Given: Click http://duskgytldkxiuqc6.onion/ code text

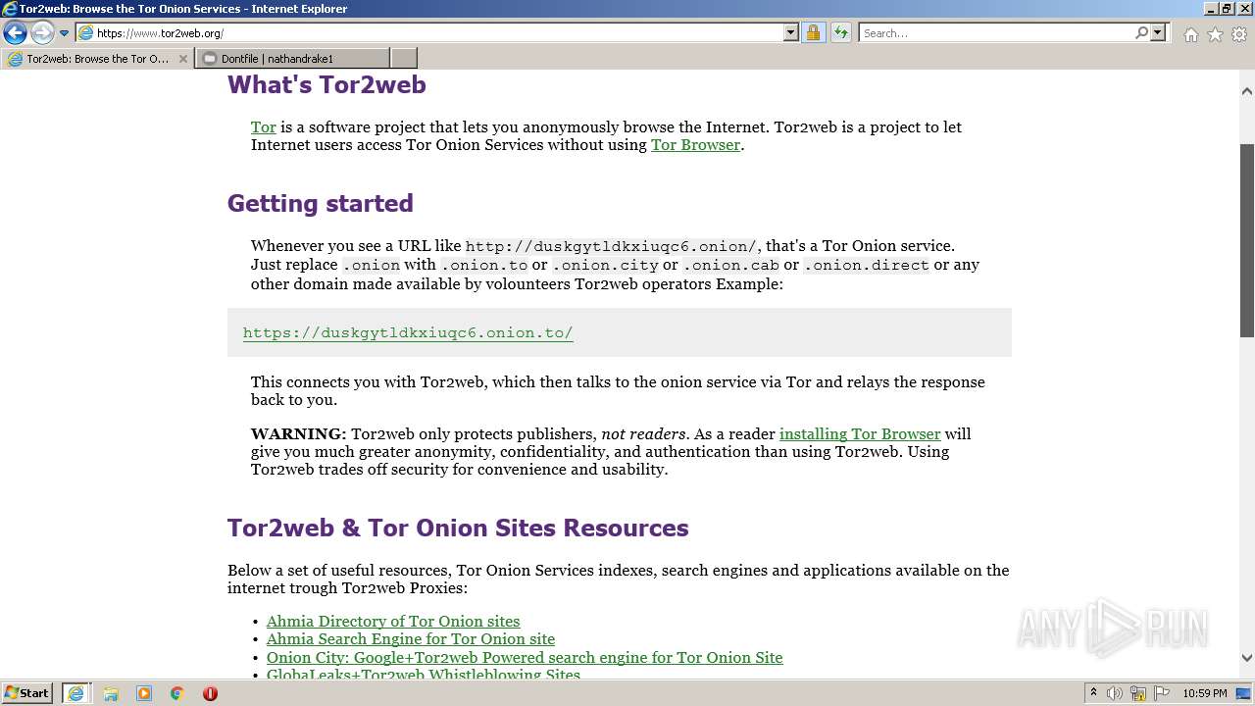Looking at the screenshot, I should pos(611,246).
